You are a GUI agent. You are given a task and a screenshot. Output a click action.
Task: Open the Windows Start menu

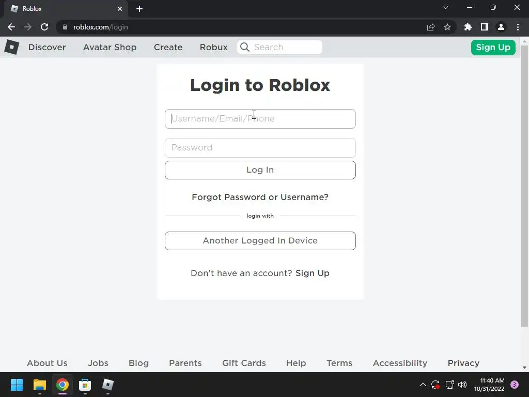pyautogui.click(x=17, y=385)
